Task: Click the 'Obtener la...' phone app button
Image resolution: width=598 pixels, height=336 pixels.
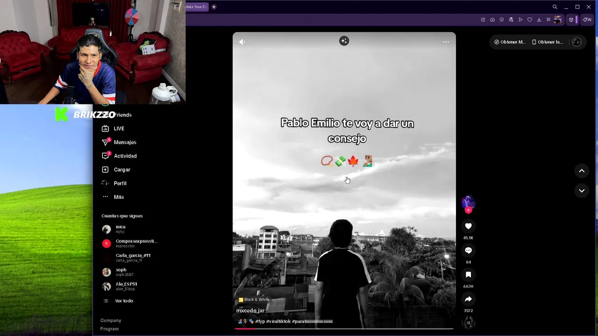Action: 548,42
